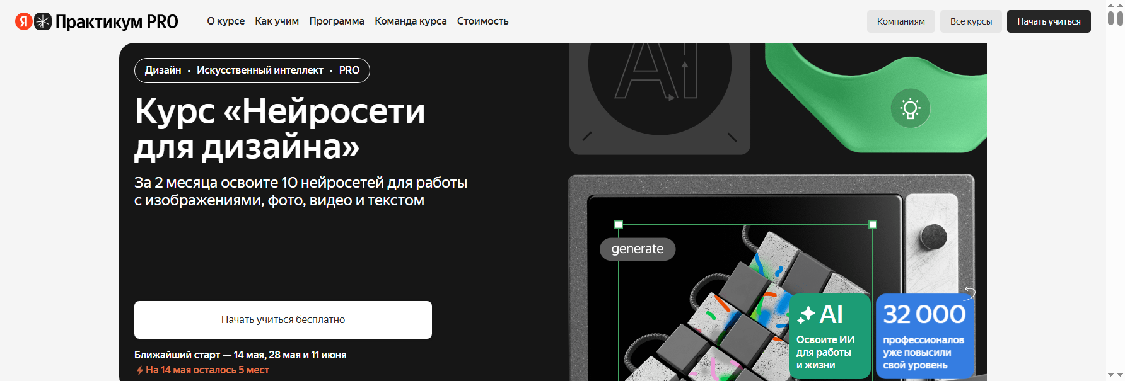Click the Искусственный интеллект tag
Image resolution: width=1125 pixels, height=381 pixels.
coord(260,70)
